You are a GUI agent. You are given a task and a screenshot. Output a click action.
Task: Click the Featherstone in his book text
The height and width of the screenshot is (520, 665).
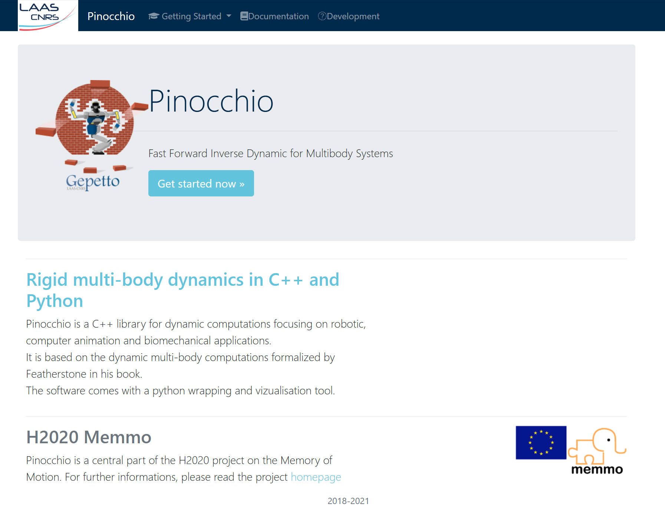(x=84, y=374)
